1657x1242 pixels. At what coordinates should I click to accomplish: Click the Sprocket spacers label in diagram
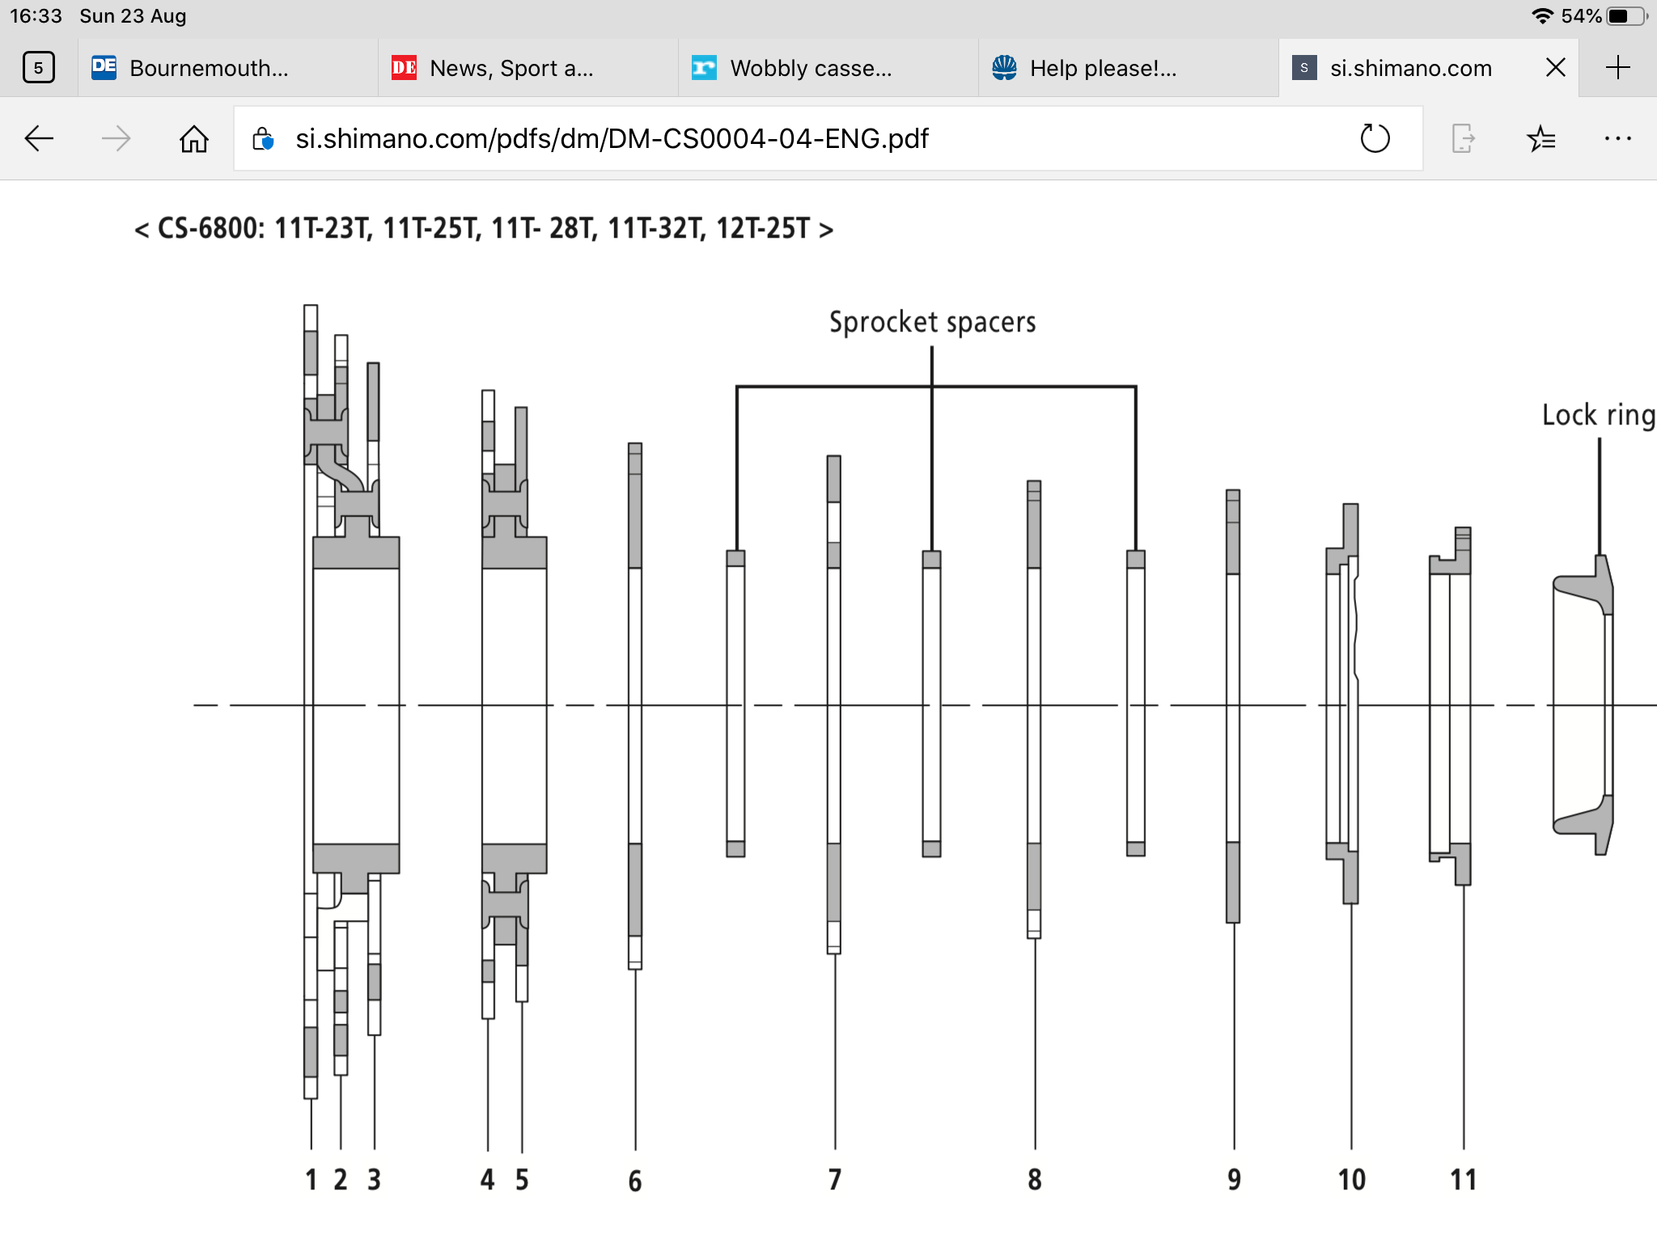[x=932, y=323]
